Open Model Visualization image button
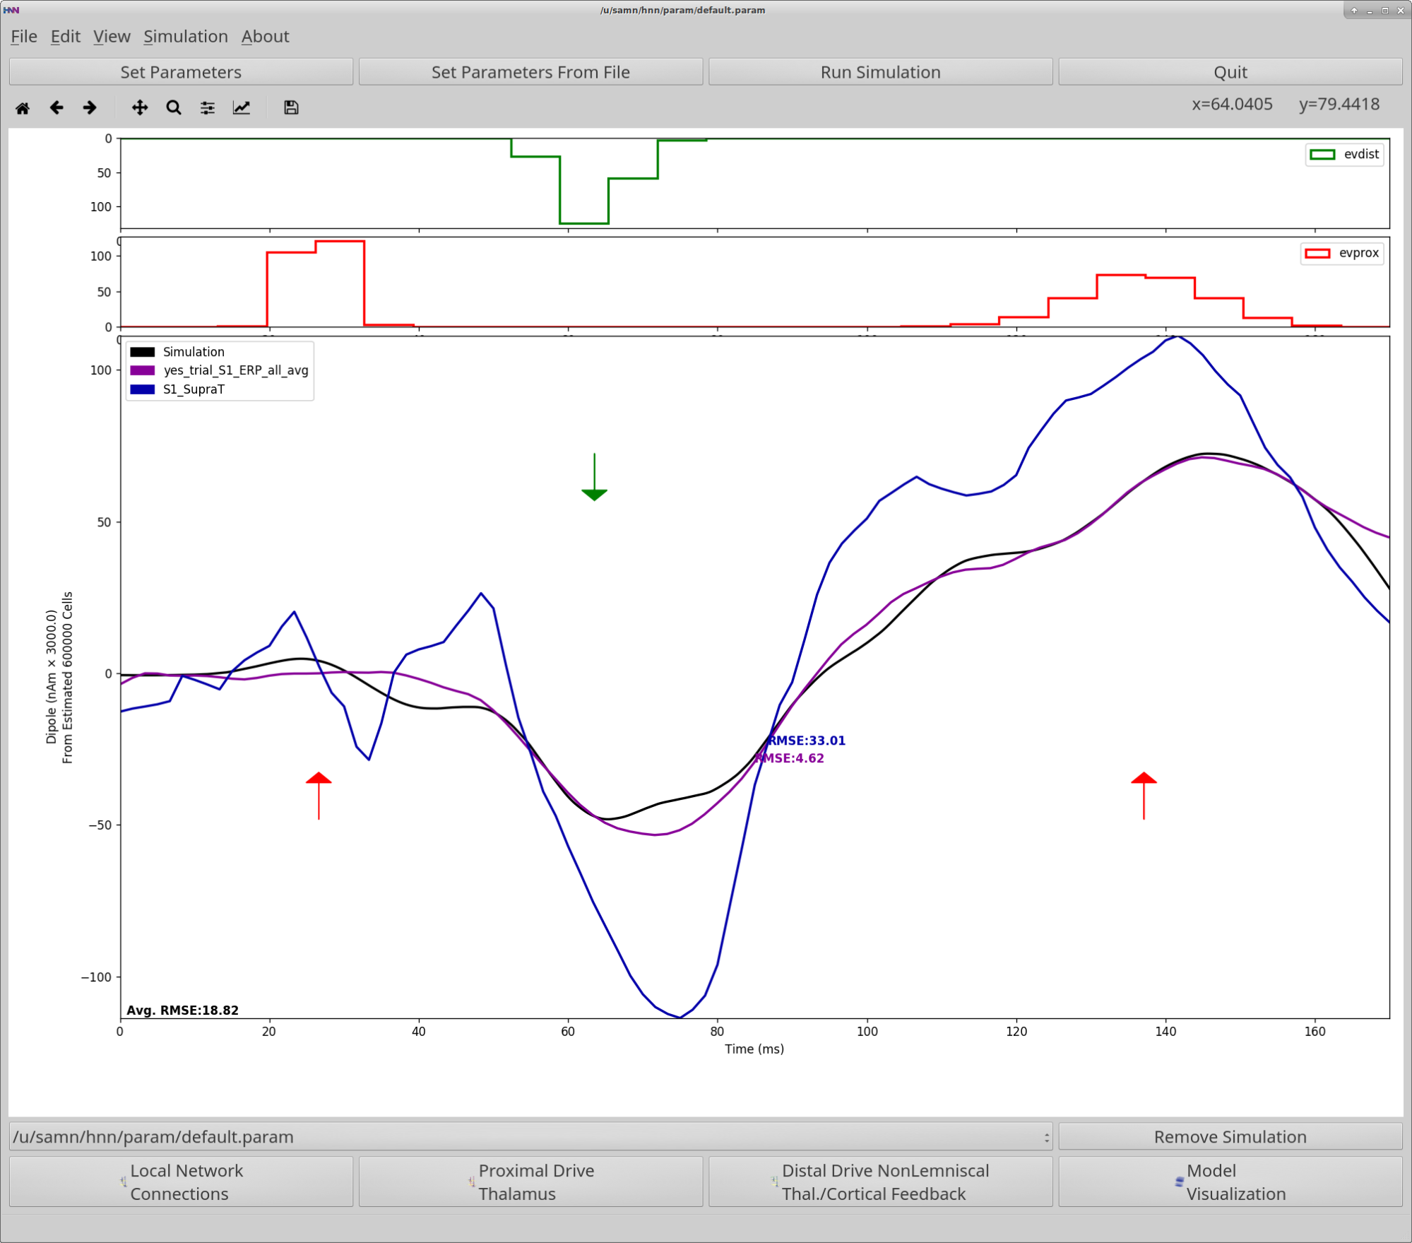This screenshot has height=1243, width=1412. coord(1230,1182)
